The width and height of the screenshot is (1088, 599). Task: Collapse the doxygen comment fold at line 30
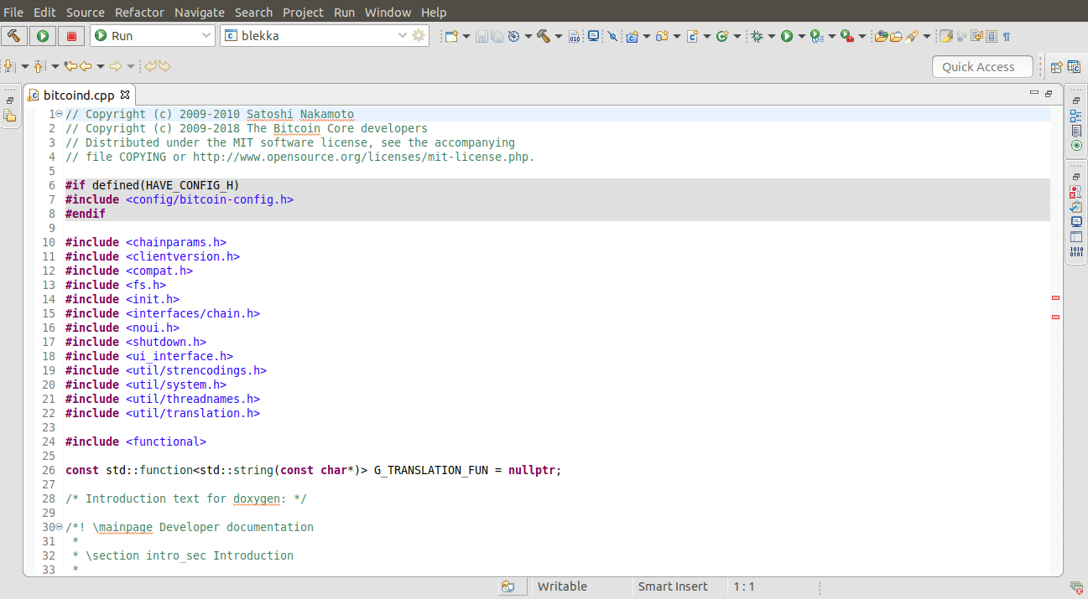pyautogui.click(x=57, y=527)
